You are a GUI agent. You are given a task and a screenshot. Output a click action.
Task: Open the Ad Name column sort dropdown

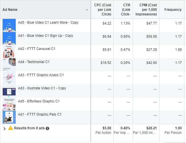[87, 10]
